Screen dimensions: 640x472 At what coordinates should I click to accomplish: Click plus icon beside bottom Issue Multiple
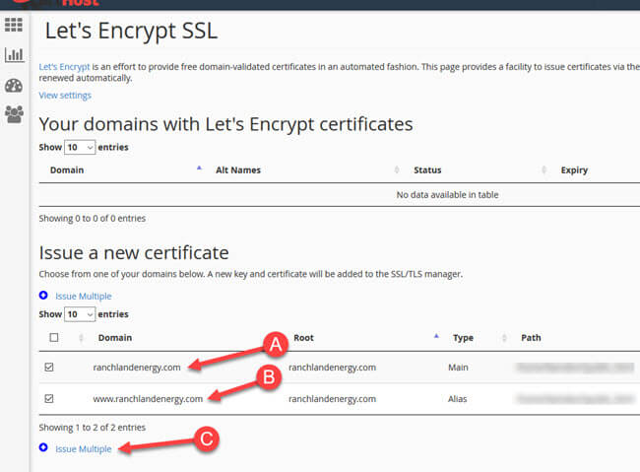(43, 447)
